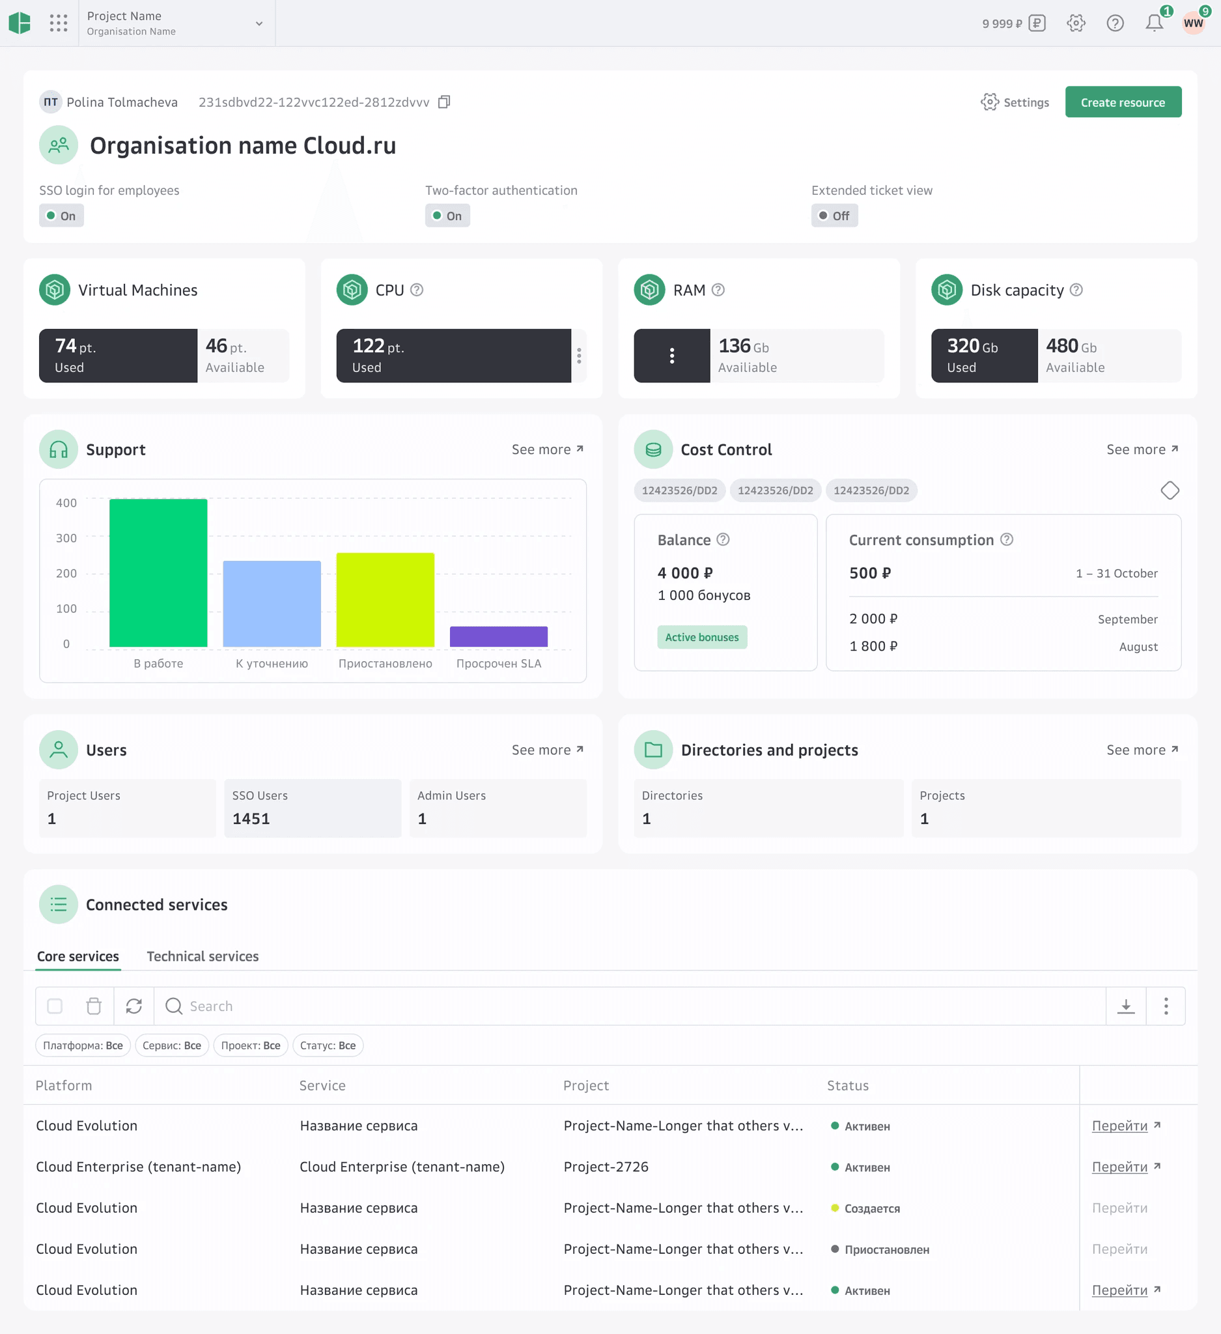Open the header gear settings icon

(x=1076, y=23)
